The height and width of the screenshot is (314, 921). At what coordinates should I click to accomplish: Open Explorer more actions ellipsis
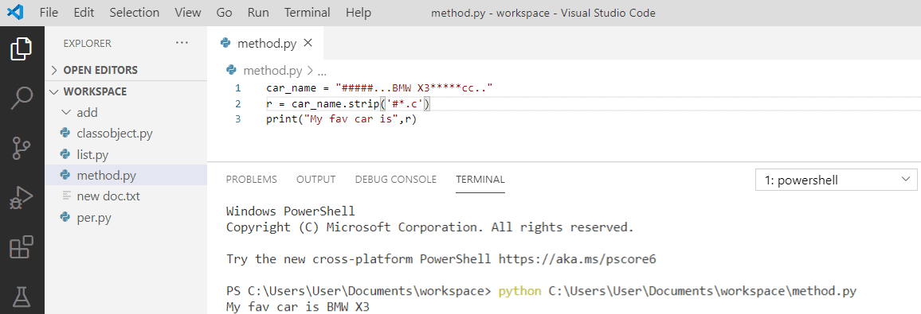(182, 43)
